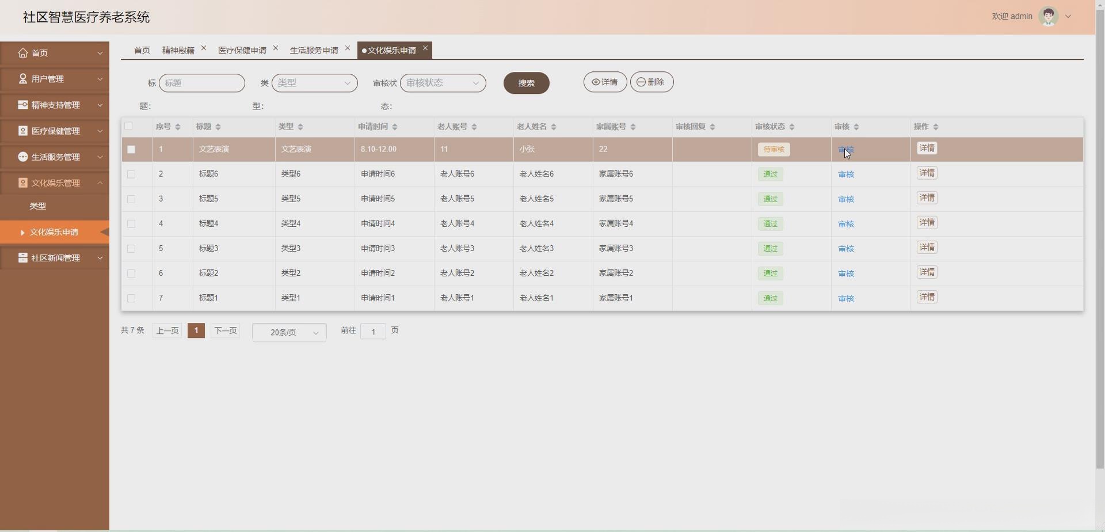Click the icon beside 医疗保健管理
This screenshot has height=532, width=1105.
(23, 131)
